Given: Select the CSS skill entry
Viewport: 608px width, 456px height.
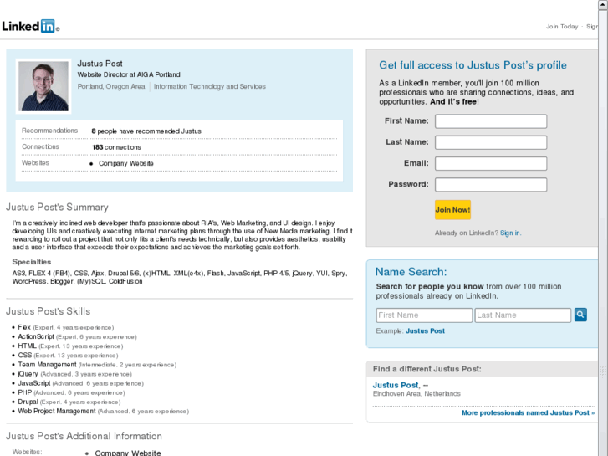Looking at the screenshot, I should tap(68, 356).
